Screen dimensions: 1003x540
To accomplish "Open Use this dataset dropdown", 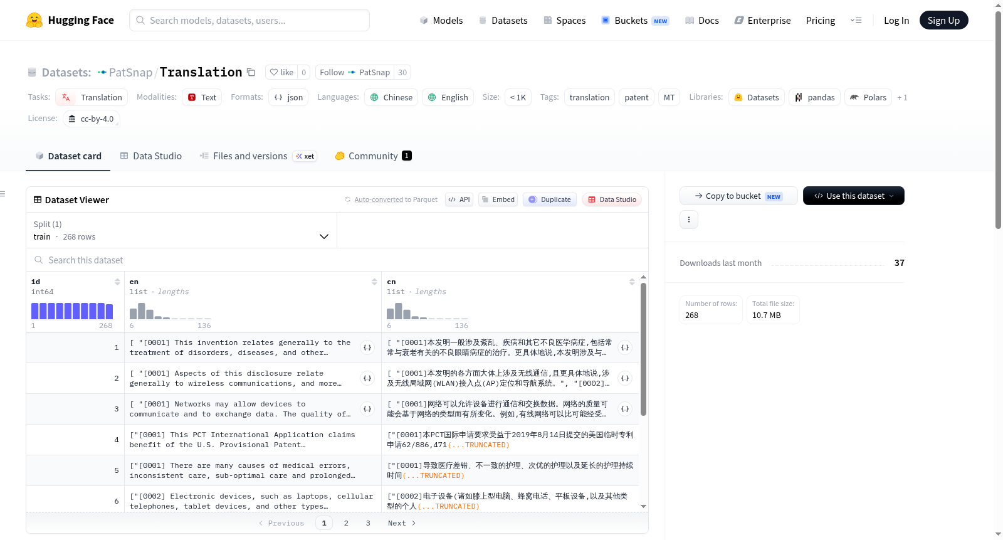I will tap(854, 196).
